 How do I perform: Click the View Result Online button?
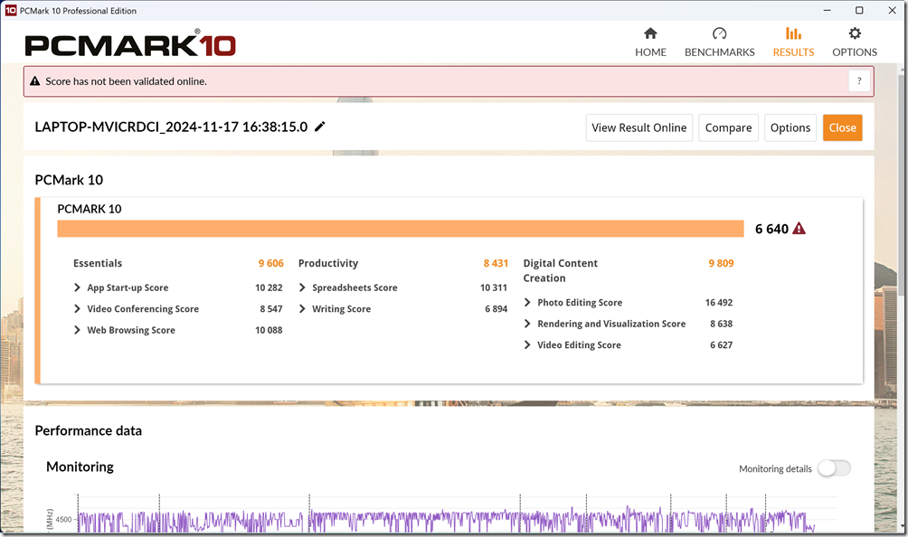638,127
